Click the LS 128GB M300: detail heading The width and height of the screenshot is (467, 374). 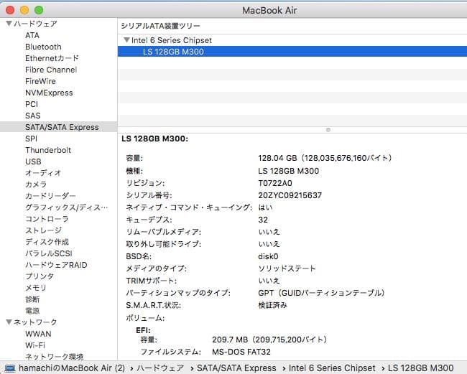(155, 139)
